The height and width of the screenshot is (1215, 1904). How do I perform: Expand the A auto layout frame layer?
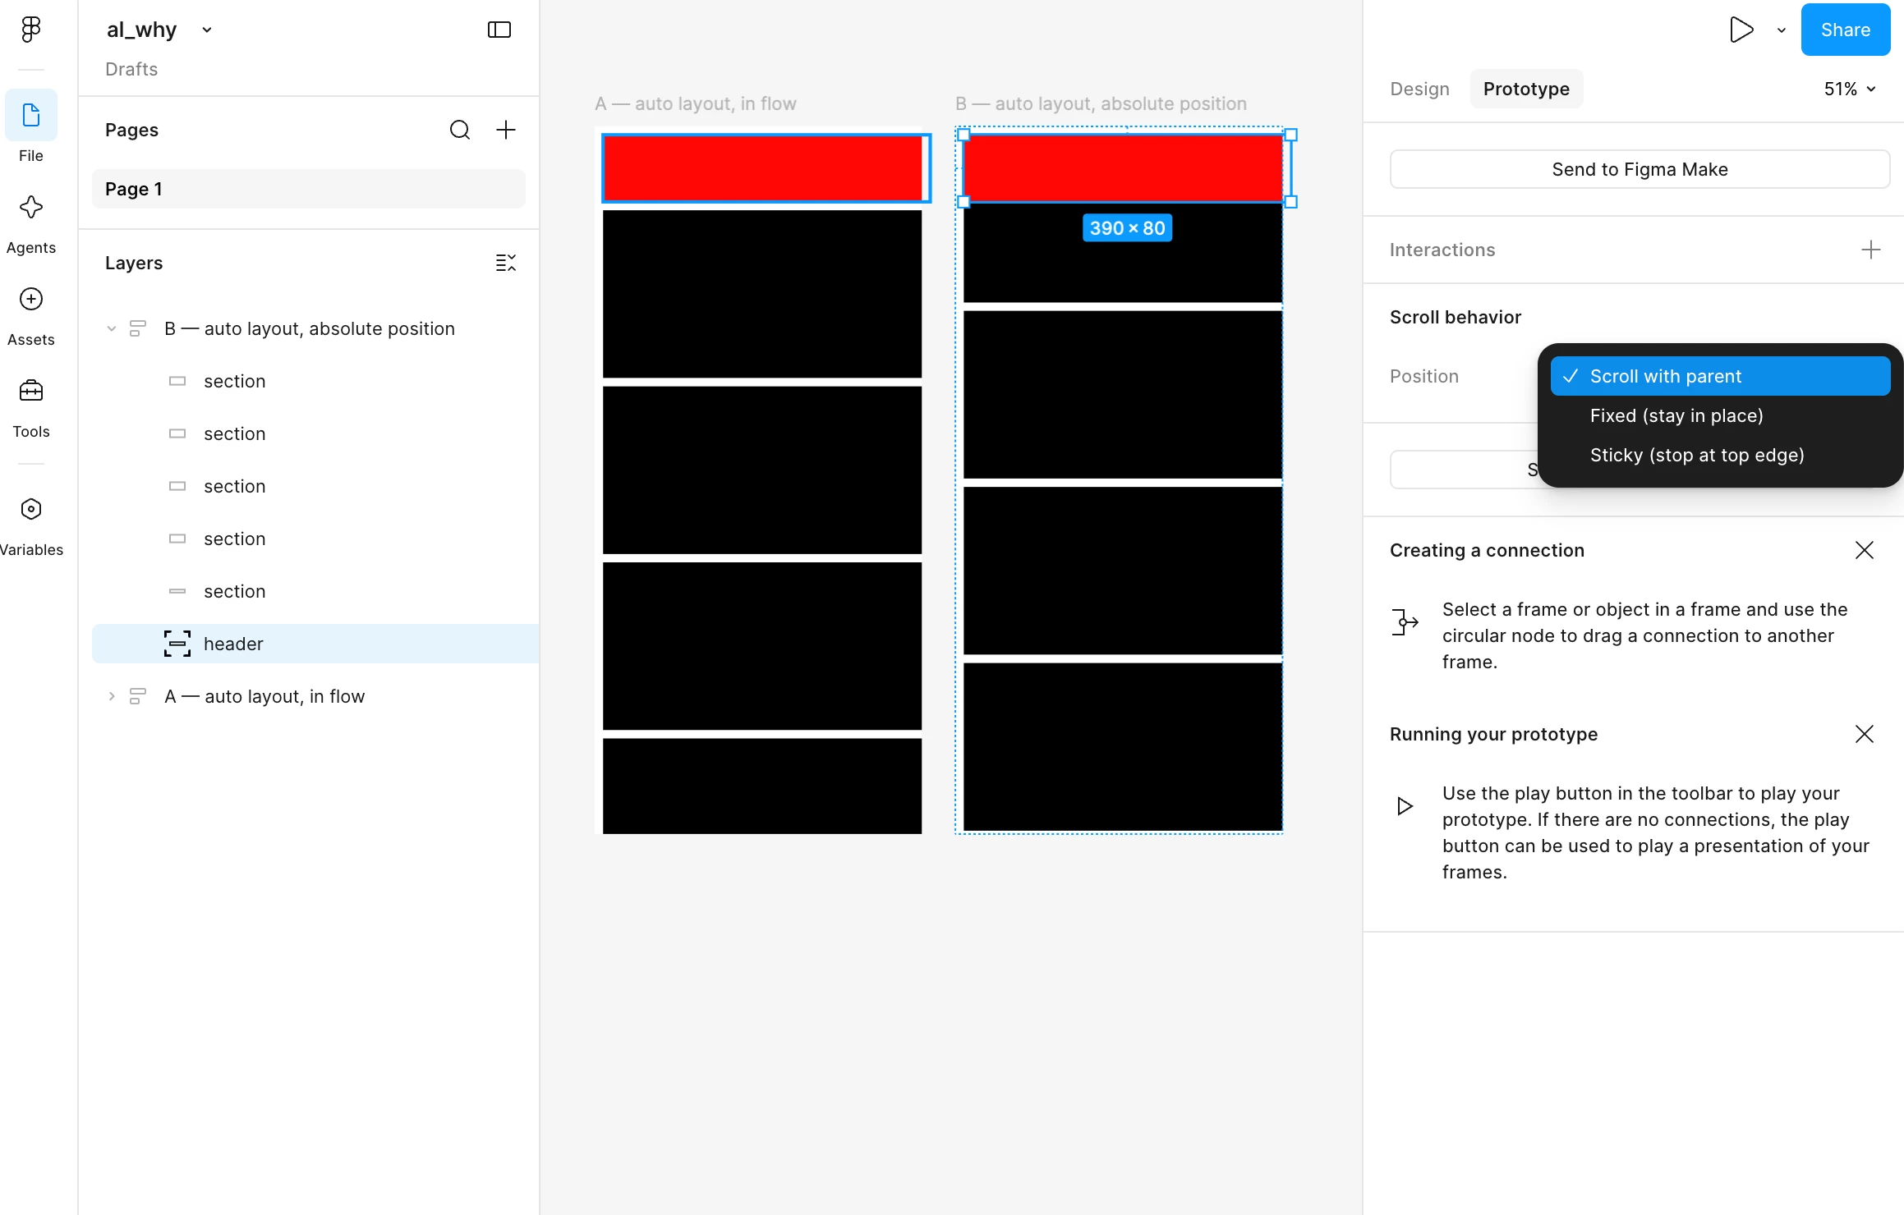point(112,696)
